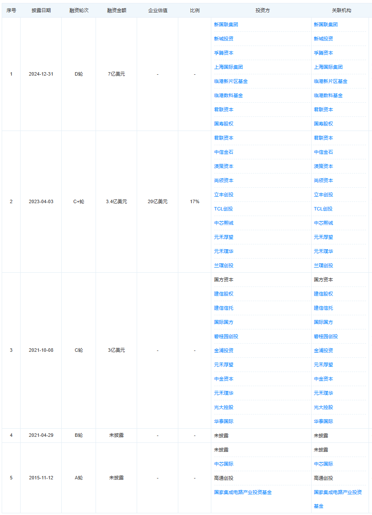The width and height of the screenshot is (372, 515).
Task: Open 中芯国际 link in 投资方 column
Action: (x=224, y=464)
